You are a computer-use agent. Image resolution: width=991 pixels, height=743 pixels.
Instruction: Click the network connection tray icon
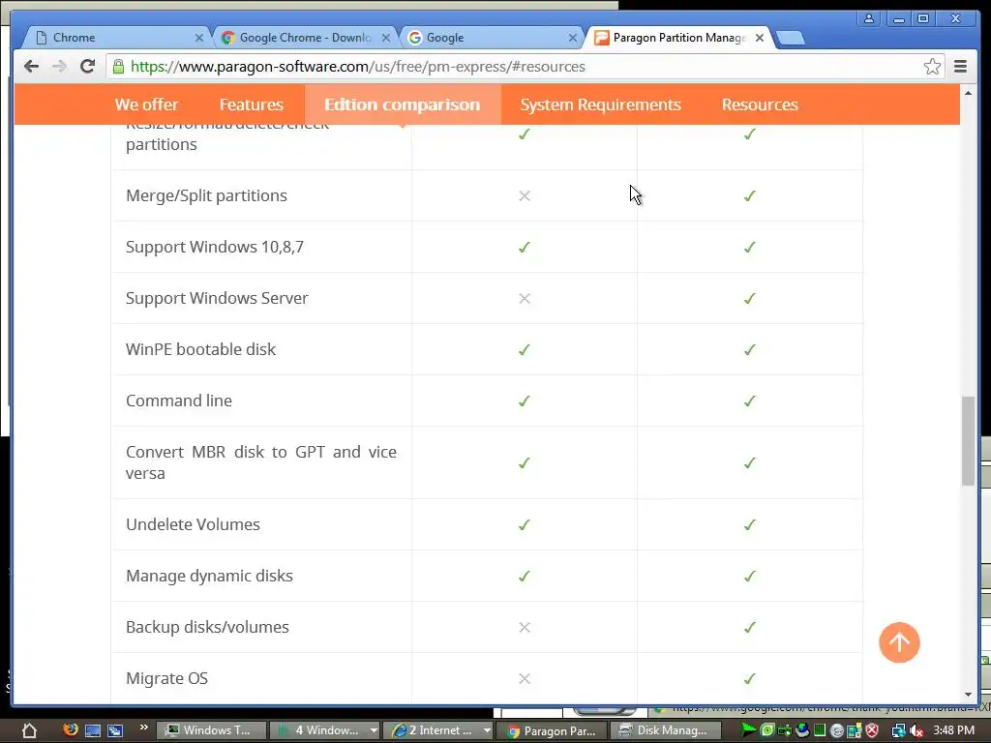[898, 731]
